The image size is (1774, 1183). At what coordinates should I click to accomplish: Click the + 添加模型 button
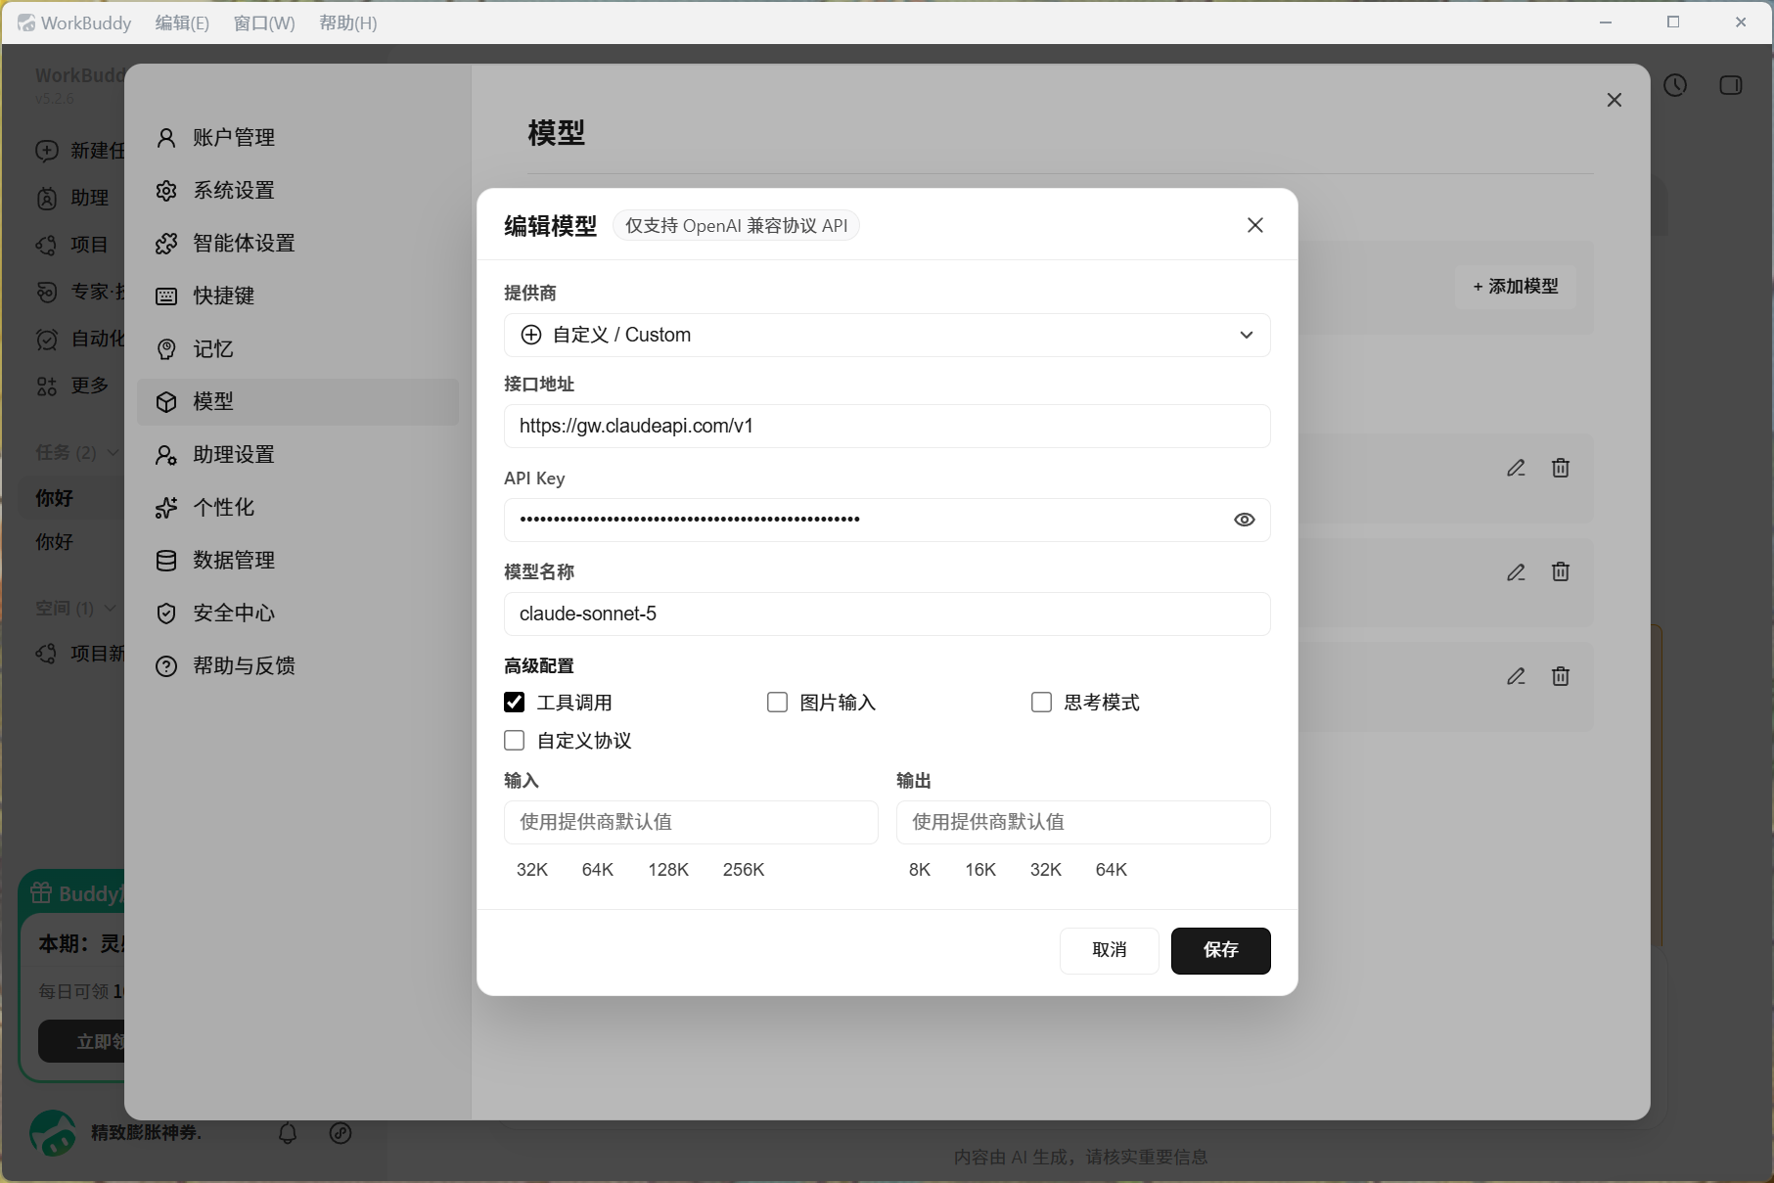(1516, 287)
